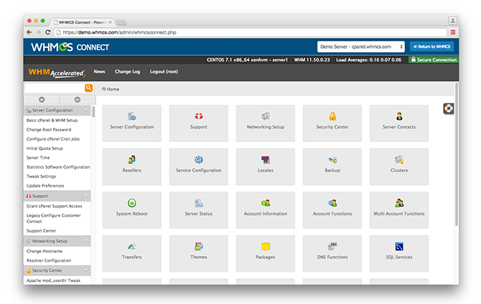Click the main page vertical scrollbar
This screenshot has height=304, width=481.
pos(457,154)
